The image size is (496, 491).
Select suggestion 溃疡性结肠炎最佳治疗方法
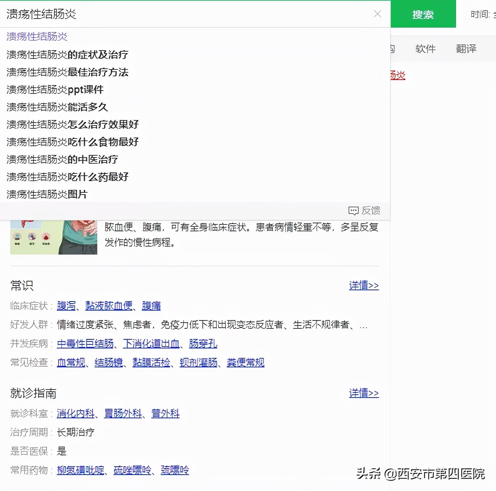pos(67,72)
